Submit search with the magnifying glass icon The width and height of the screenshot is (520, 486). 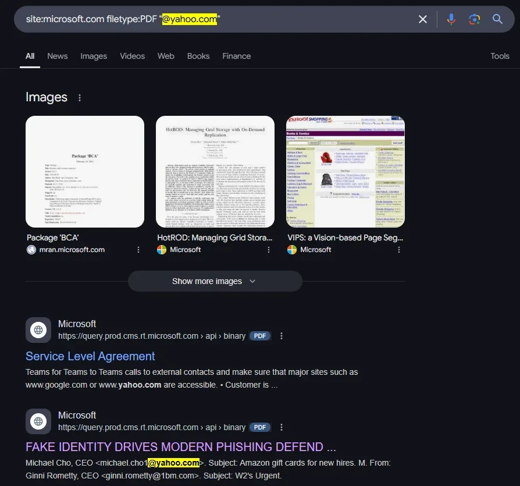497,19
